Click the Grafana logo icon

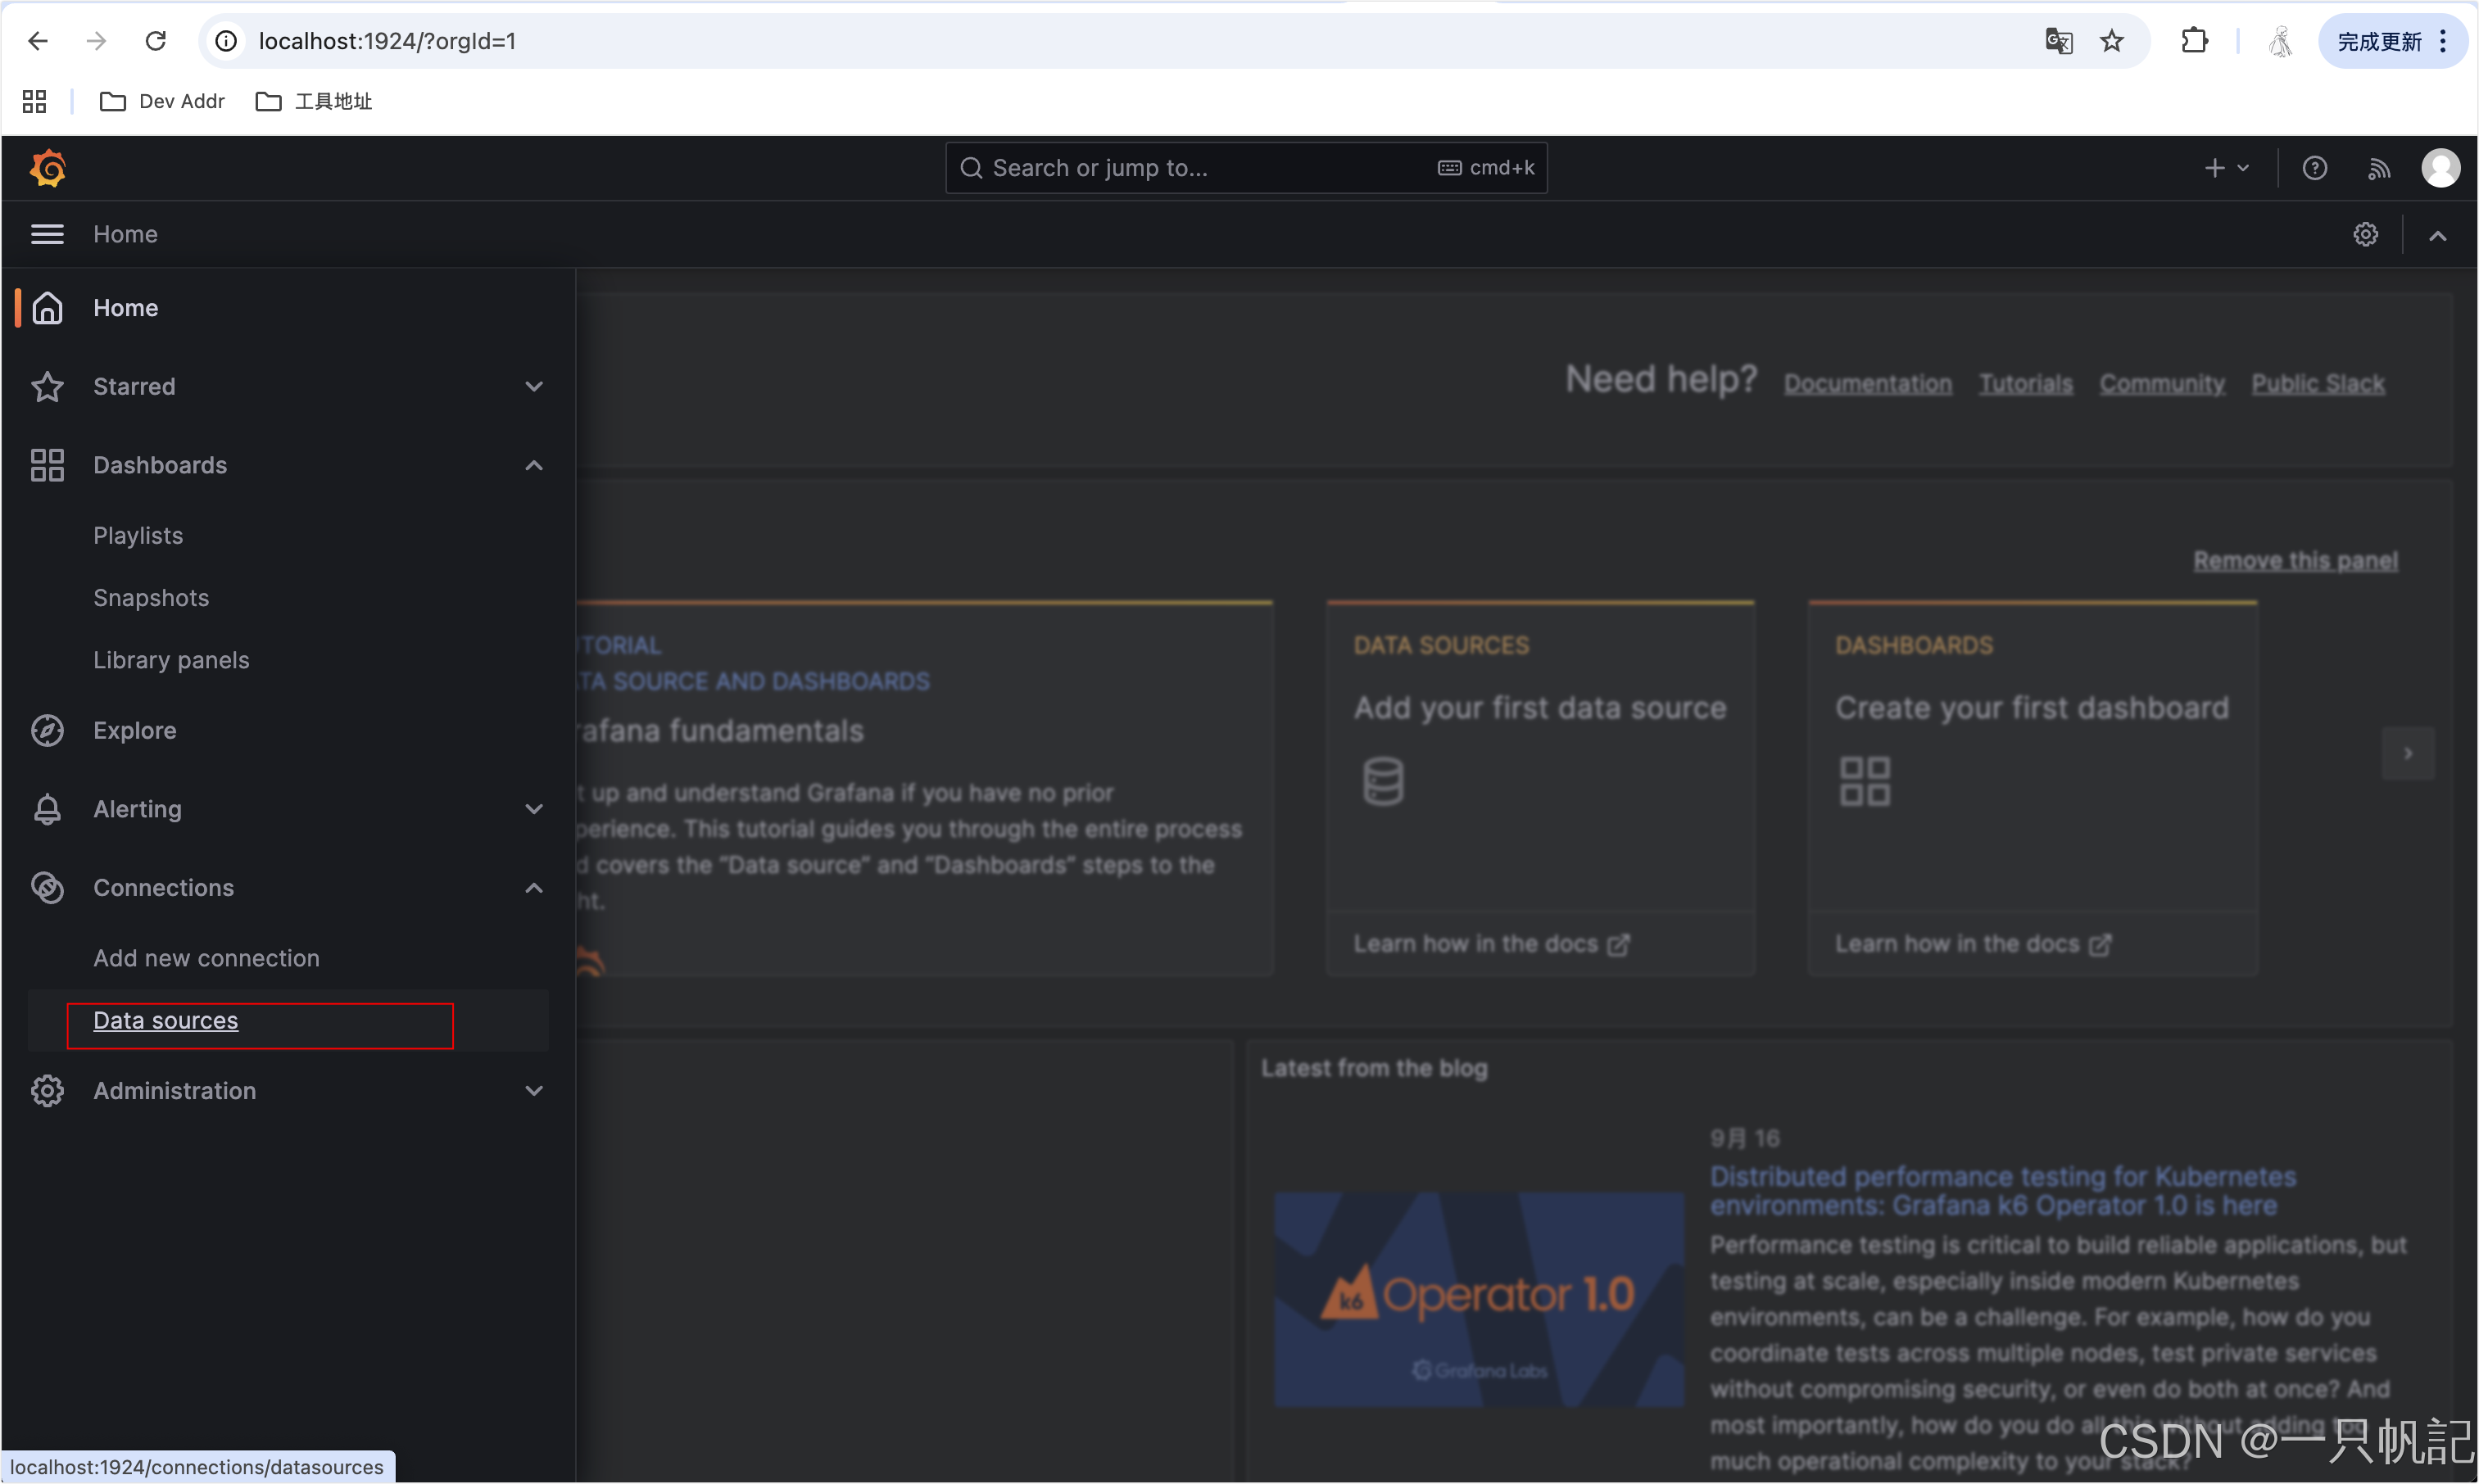click(48, 168)
